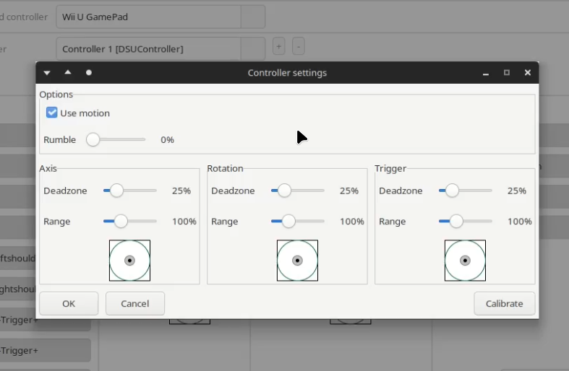This screenshot has width=569, height=371.
Task: Click the down-arrow icon in dialog title bar
Action: [x=47, y=73]
